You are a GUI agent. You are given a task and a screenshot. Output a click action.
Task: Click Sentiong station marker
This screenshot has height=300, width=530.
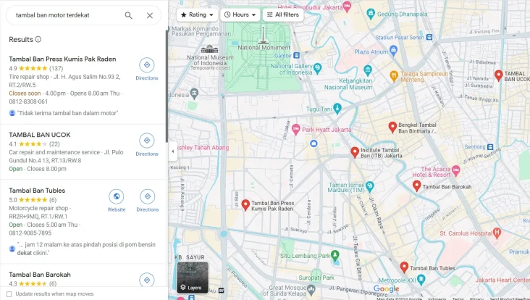[490, 147]
